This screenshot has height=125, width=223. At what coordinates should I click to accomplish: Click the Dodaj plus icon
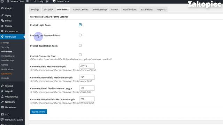point(35,1)
